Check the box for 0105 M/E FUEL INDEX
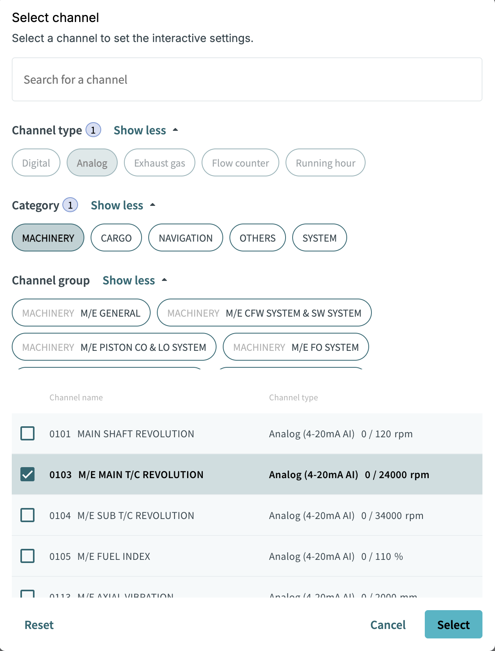 [x=27, y=556]
